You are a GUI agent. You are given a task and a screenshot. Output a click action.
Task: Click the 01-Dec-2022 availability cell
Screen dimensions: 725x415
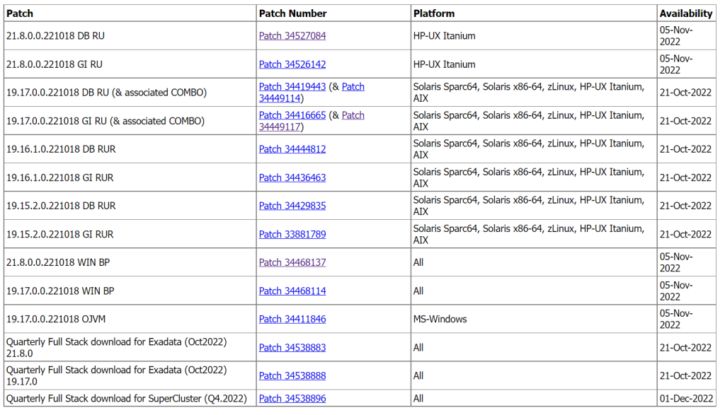tap(685, 399)
